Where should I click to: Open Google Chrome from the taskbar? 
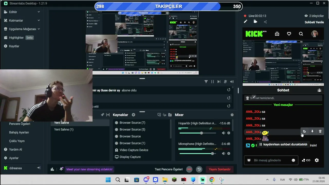coord(212,180)
